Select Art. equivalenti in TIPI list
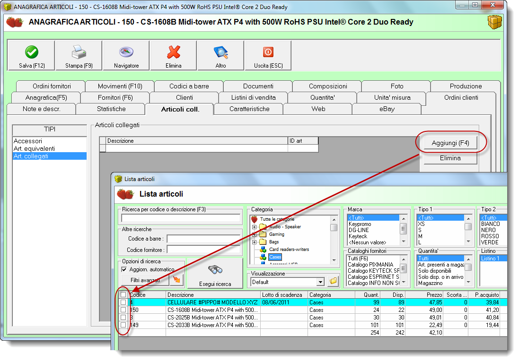This screenshot has height=362, width=519. click(x=49, y=149)
